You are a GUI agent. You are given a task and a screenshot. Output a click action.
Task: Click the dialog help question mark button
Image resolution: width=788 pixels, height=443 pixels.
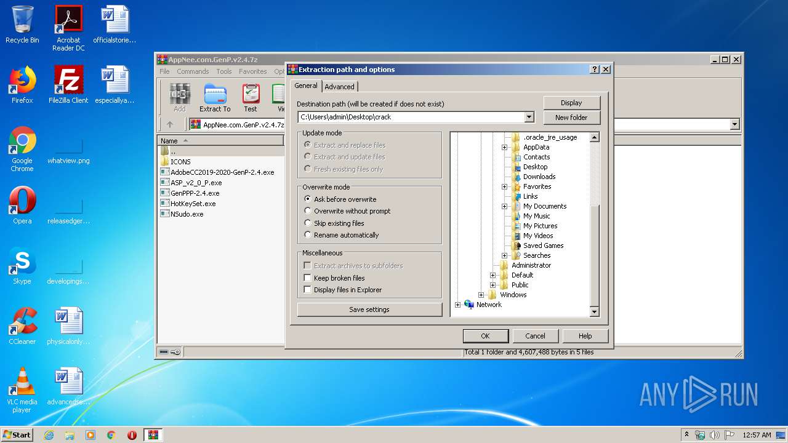[594, 70]
